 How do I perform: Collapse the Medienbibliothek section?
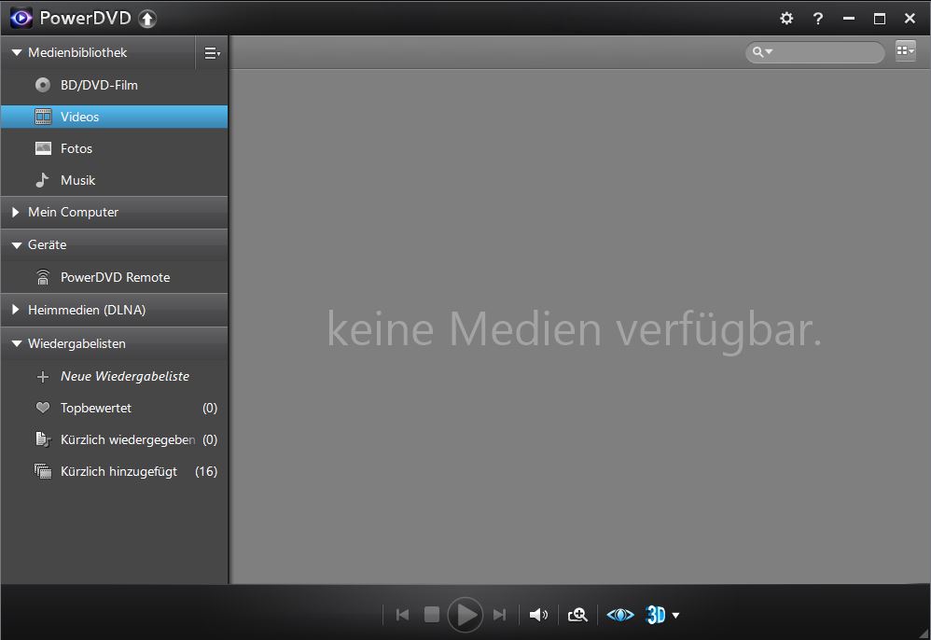(x=17, y=53)
